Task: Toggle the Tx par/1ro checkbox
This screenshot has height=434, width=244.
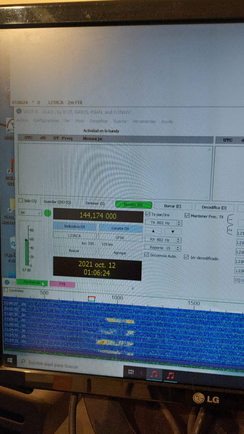Action: click(148, 214)
